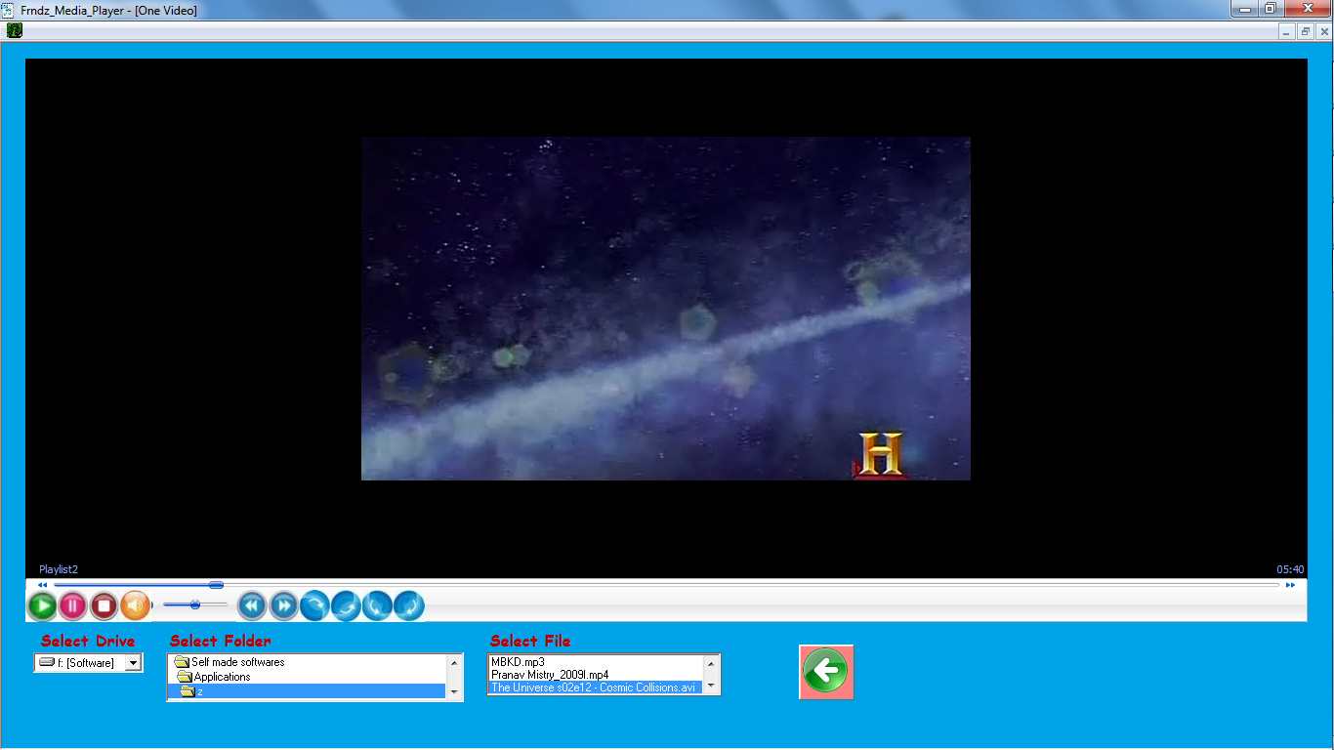
Task: Click the 'Select File' label
Action: [x=530, y=641]
